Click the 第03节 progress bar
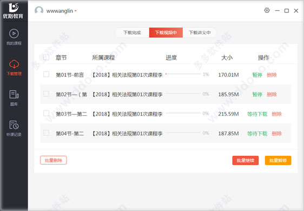The height and width of the screenshot is (211, 304). pyautogui.click(x=183, y=113)
